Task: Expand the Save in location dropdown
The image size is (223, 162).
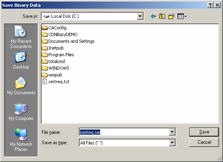Action: (140, 16)
